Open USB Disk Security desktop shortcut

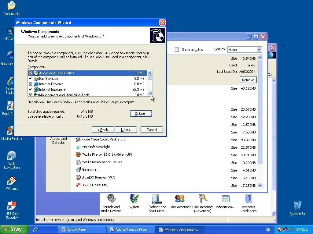12,210
